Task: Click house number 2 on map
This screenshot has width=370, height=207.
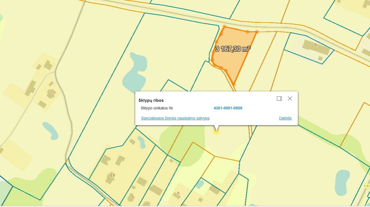Action: tap(51, 91)
